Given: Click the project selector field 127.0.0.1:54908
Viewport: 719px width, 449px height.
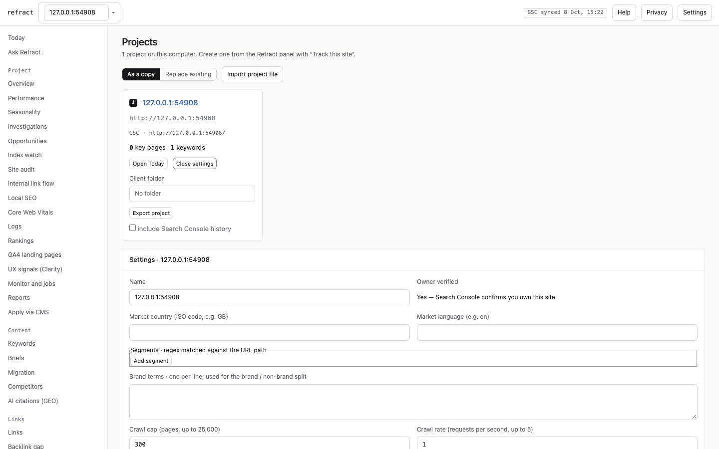Looking at the screenshot, I should click(76, 12).
